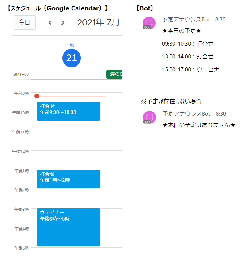
Task: Click 予定アナウンスBot name above ★本日の予定★
Action: [x=186, y=19]
